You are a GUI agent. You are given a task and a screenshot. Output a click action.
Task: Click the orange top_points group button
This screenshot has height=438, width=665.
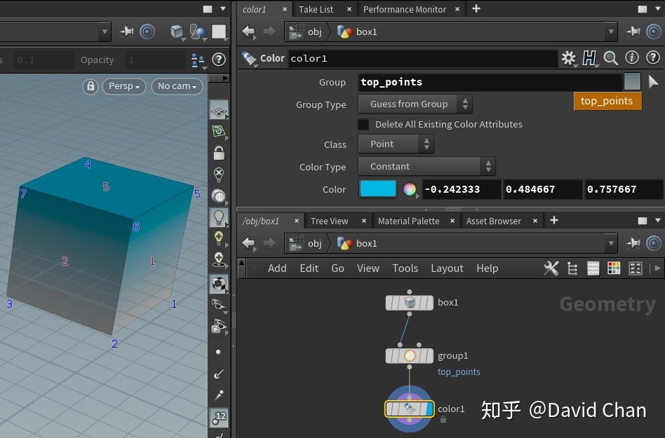coord(607,101)
